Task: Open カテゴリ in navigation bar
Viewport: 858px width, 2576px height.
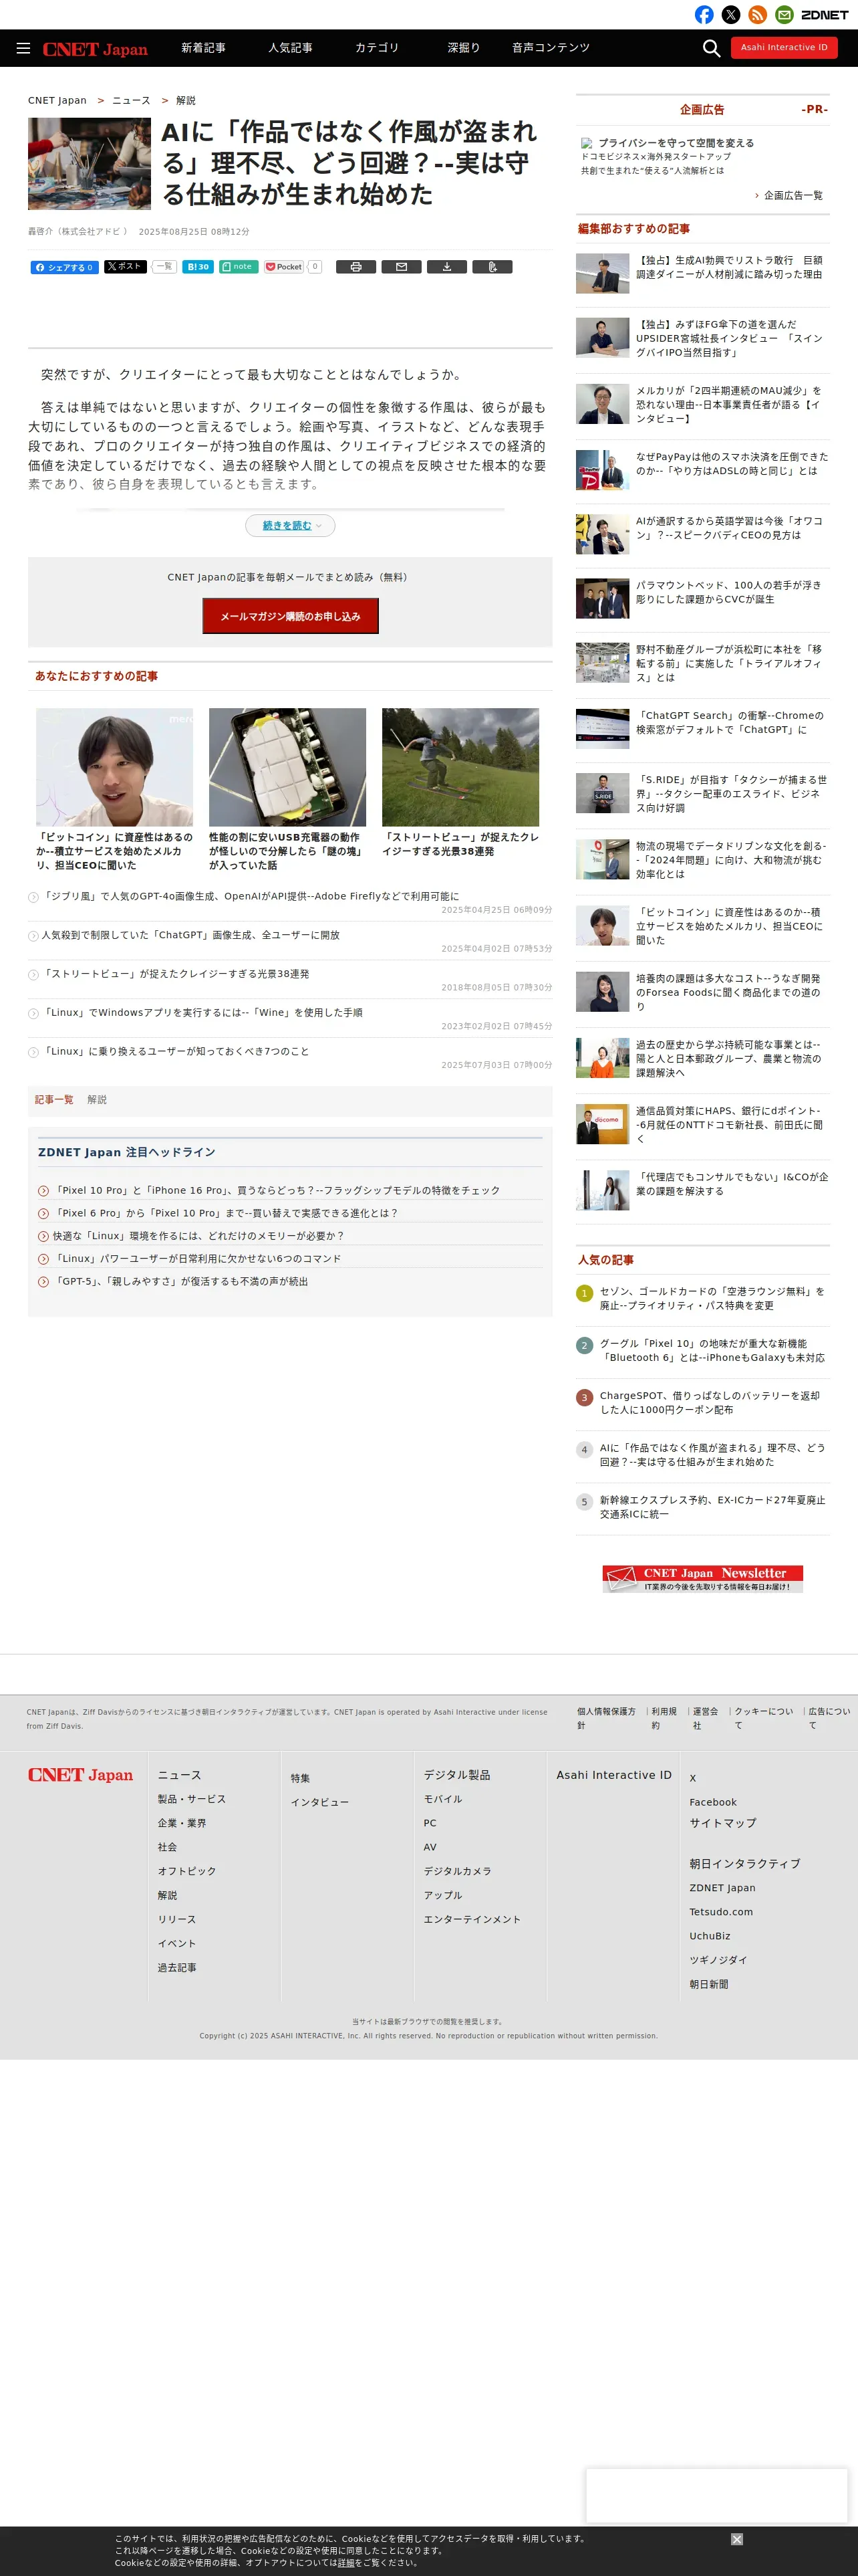Action: pyautogui.click(x=378, y=48)
